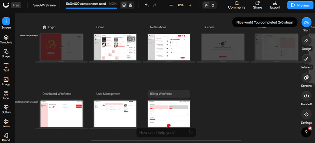The width and height of the screenshot is (315, 143).
Task: Open the 12% zoom level menu
Action: (x=180, y=5)
